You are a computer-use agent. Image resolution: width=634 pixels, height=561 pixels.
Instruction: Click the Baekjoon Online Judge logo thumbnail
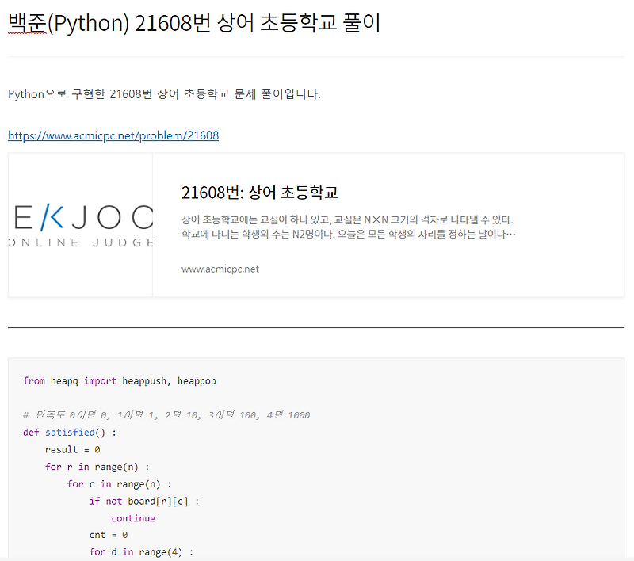[x=79, y=224]
